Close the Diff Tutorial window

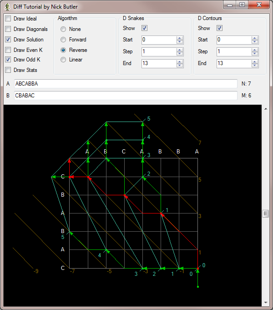(259, 5)
